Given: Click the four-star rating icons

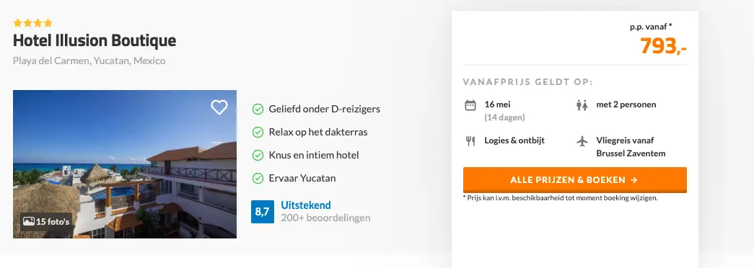Looking at the screenshot, I should tap(32, 23).
